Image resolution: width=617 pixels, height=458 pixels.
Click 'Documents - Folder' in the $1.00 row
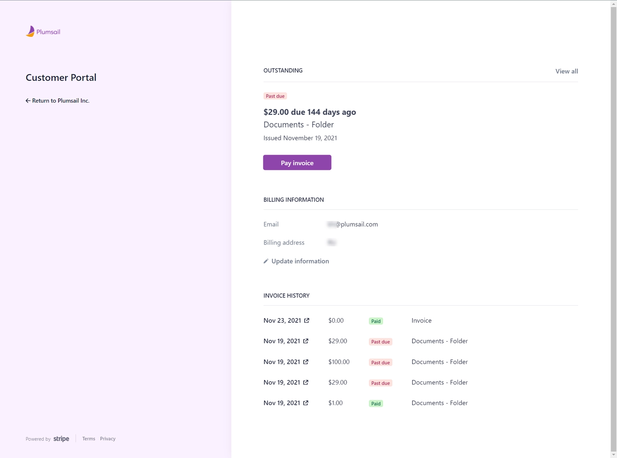(439, 403)
